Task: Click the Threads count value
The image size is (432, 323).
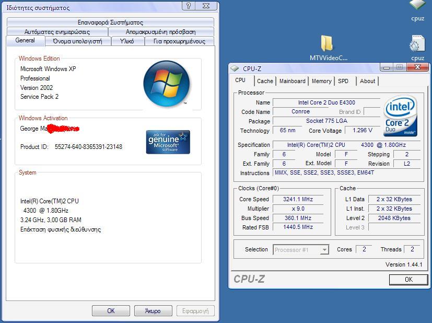Action: point(412,249)
